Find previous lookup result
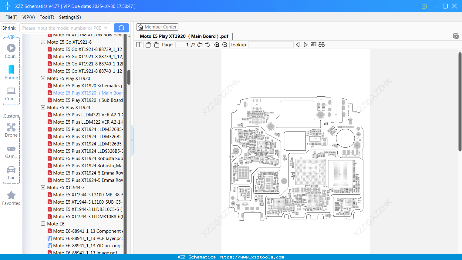The width and height of the screenshot is (462, 260). coord(298,45)
